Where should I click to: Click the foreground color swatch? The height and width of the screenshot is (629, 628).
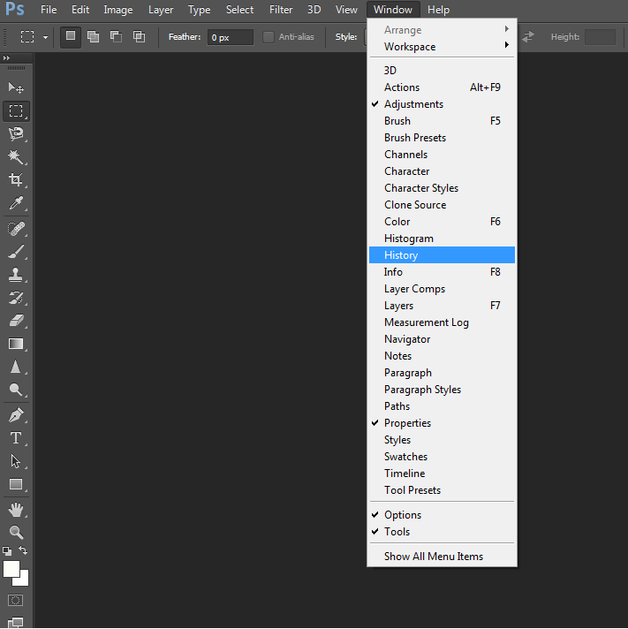tap(11, 568)
